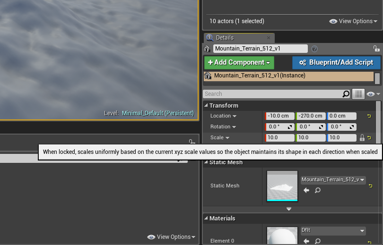Click the Blueprint/Add Script button

(x=336, y=63)
